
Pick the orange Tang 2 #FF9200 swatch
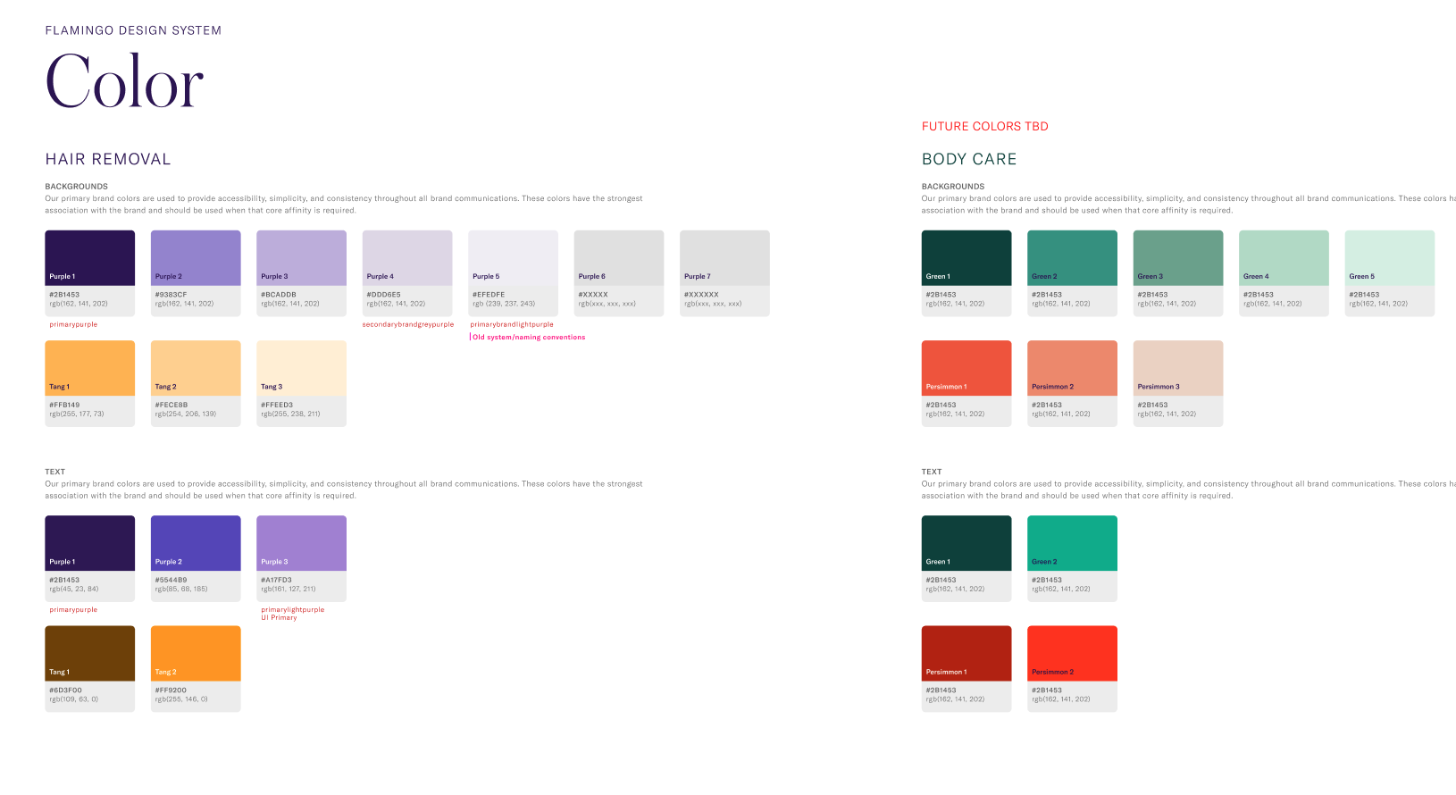[196, 668]
